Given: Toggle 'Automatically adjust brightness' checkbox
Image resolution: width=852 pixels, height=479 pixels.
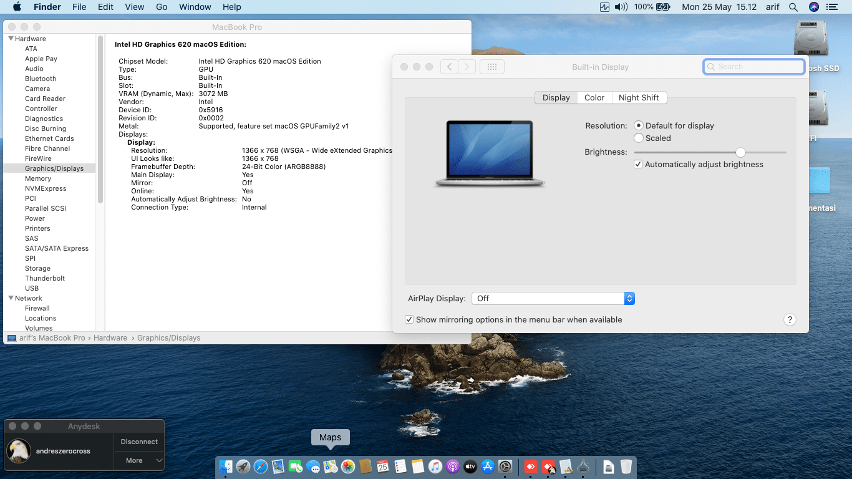Looking at the screenshot, I should click(637, 164).
